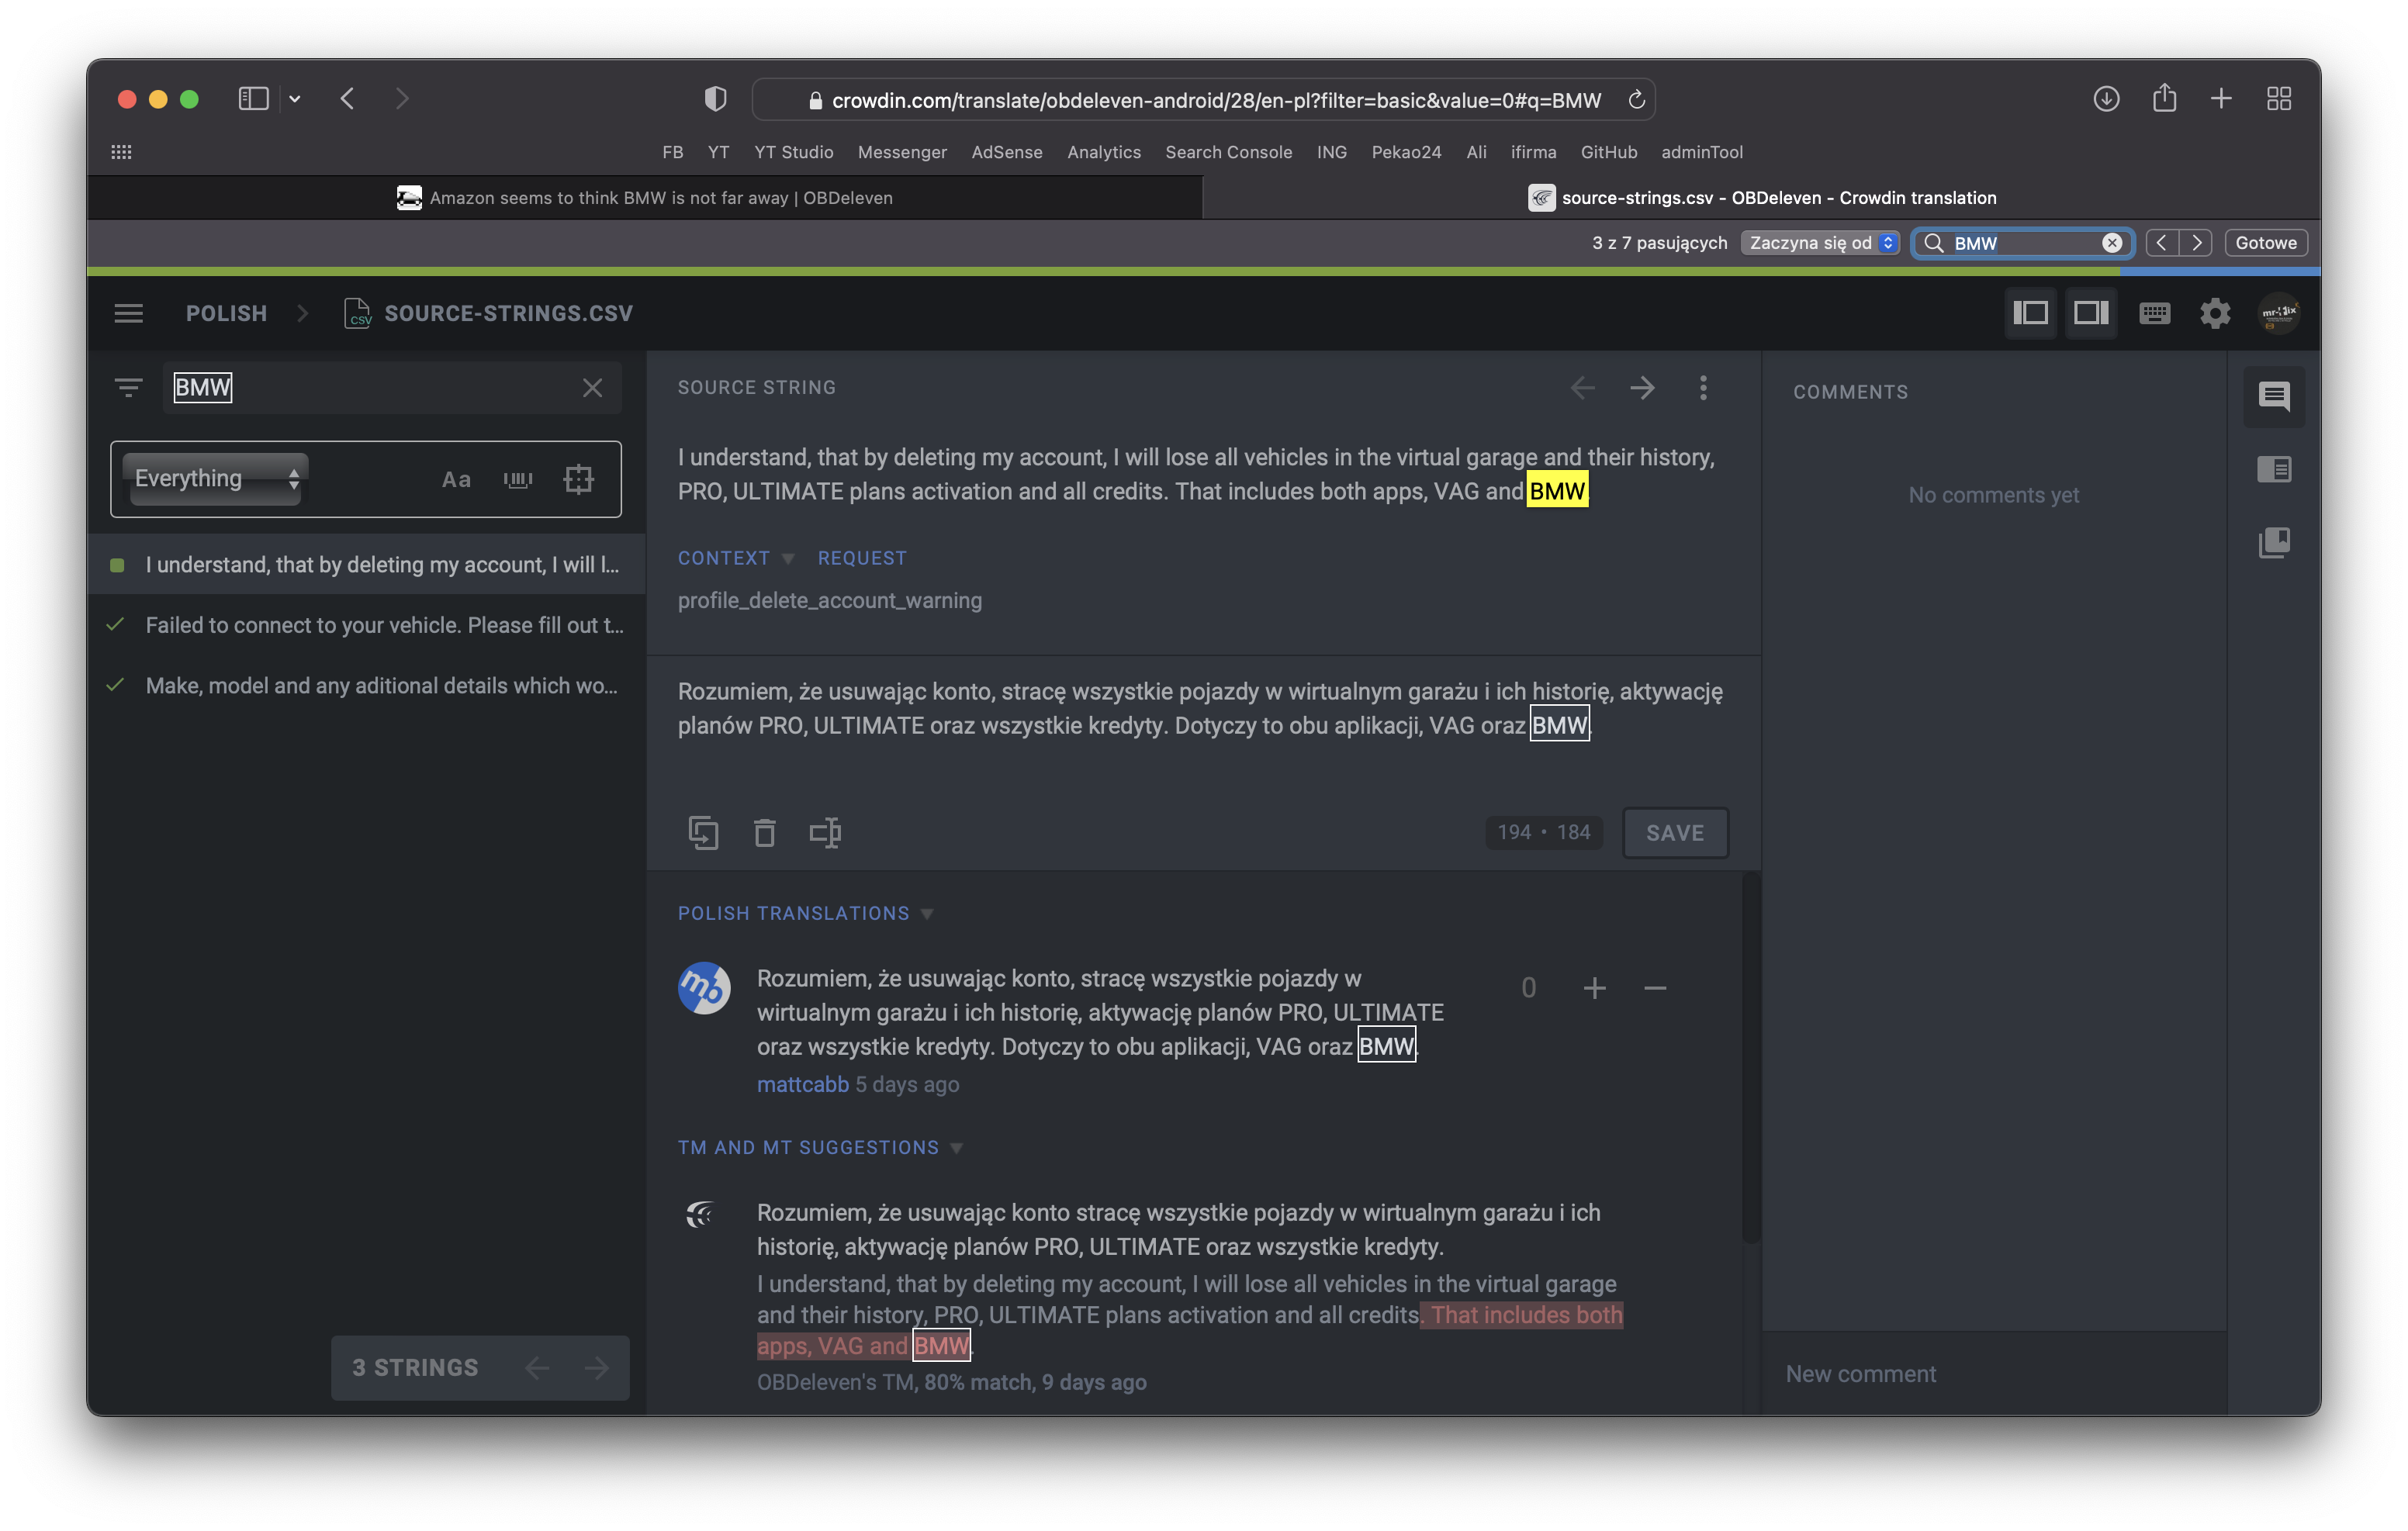Jump to next Safari find match
The image size is (2408, 1531).
click(2196, 243)
